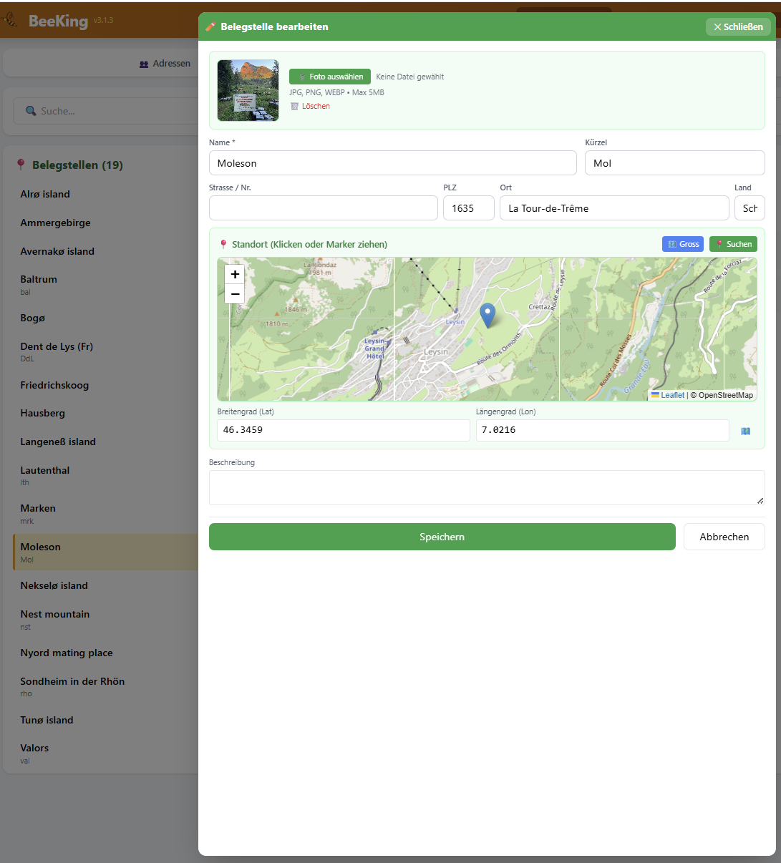The image size is (781, 863).
Task: Click the blue location marker on map
Action: 487,315
